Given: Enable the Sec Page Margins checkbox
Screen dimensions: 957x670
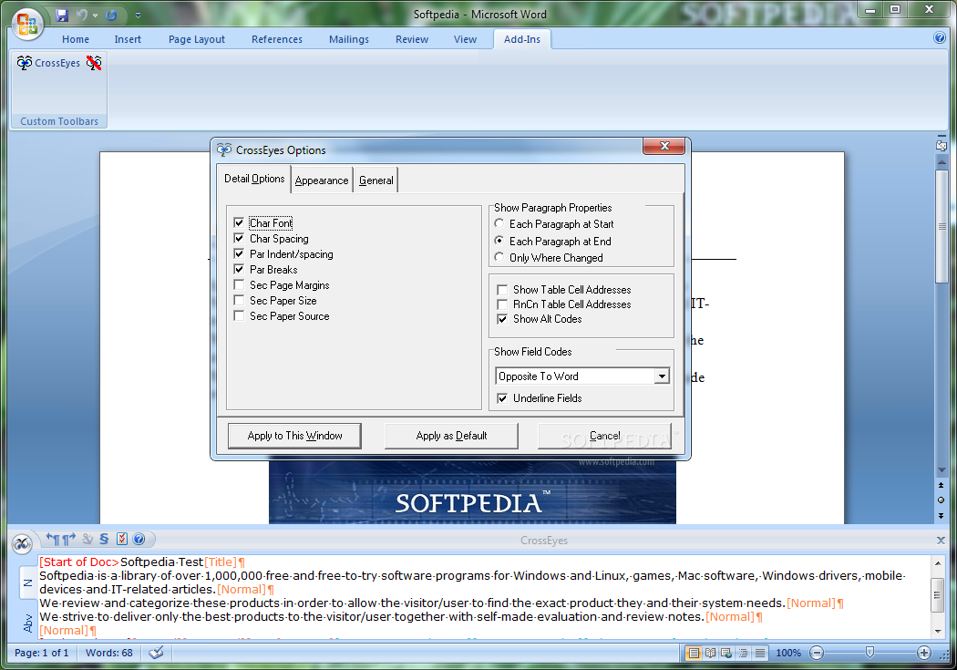Looking at the screenshot, I should 239,285.
